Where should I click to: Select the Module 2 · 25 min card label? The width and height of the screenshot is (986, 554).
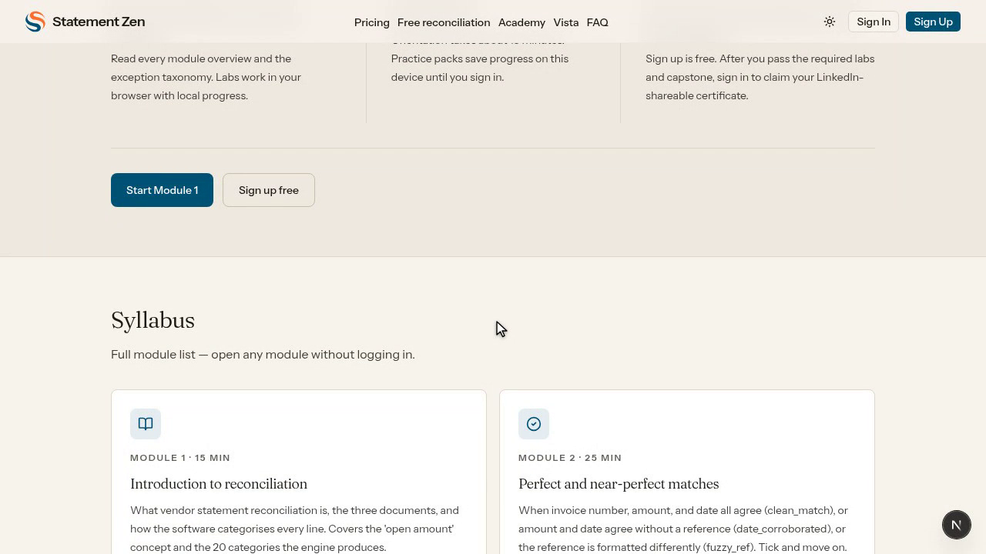[x=570, y=458]
